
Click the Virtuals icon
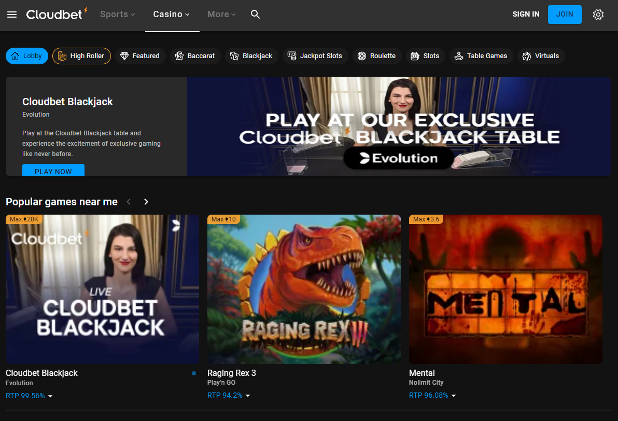point(527,56)
